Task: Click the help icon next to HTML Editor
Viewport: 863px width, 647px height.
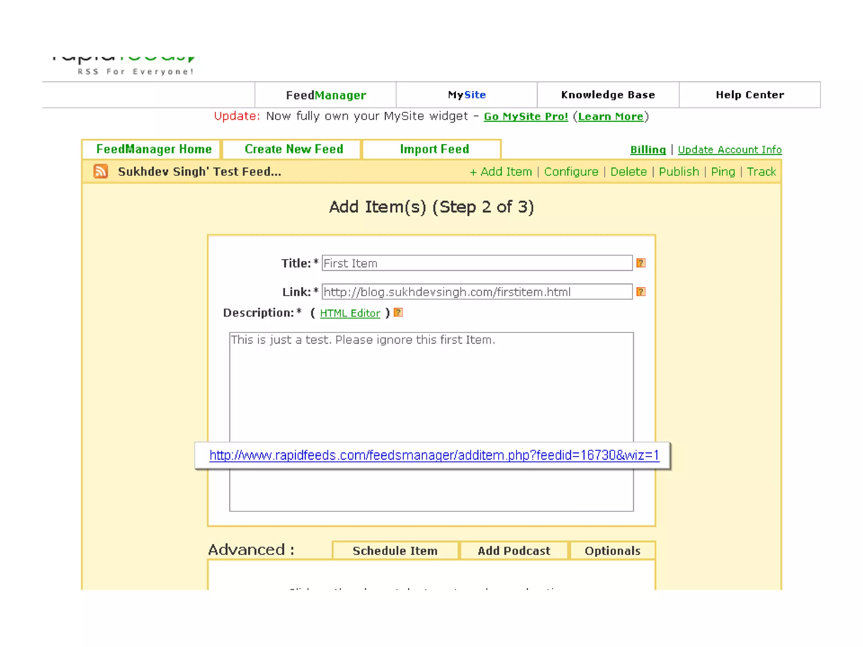Action: click(398, 313)
